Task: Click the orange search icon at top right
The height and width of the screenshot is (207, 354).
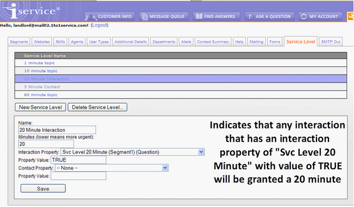Action: [x=351, y=16]
